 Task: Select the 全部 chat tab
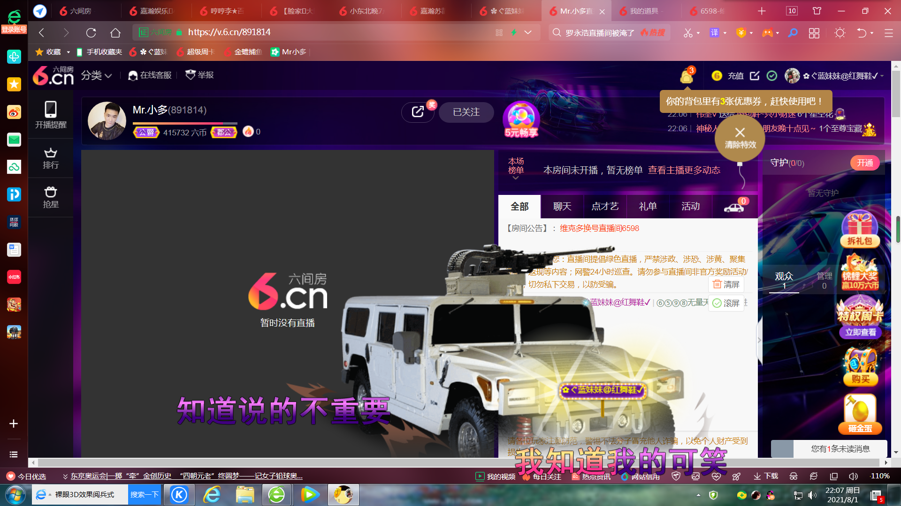(x=519, y=207)
